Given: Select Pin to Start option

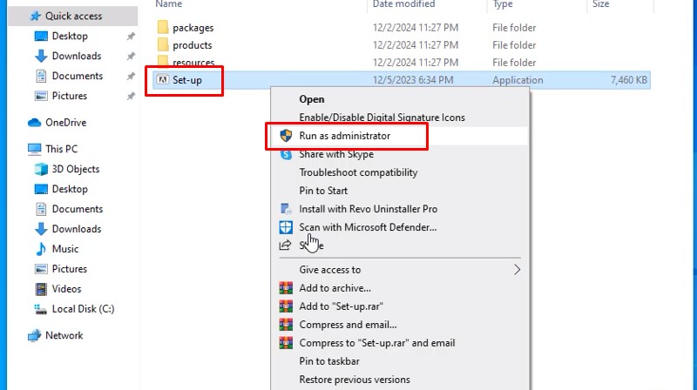Looking at the screenshot, I should pyautogui.click(x=323, y=191).
